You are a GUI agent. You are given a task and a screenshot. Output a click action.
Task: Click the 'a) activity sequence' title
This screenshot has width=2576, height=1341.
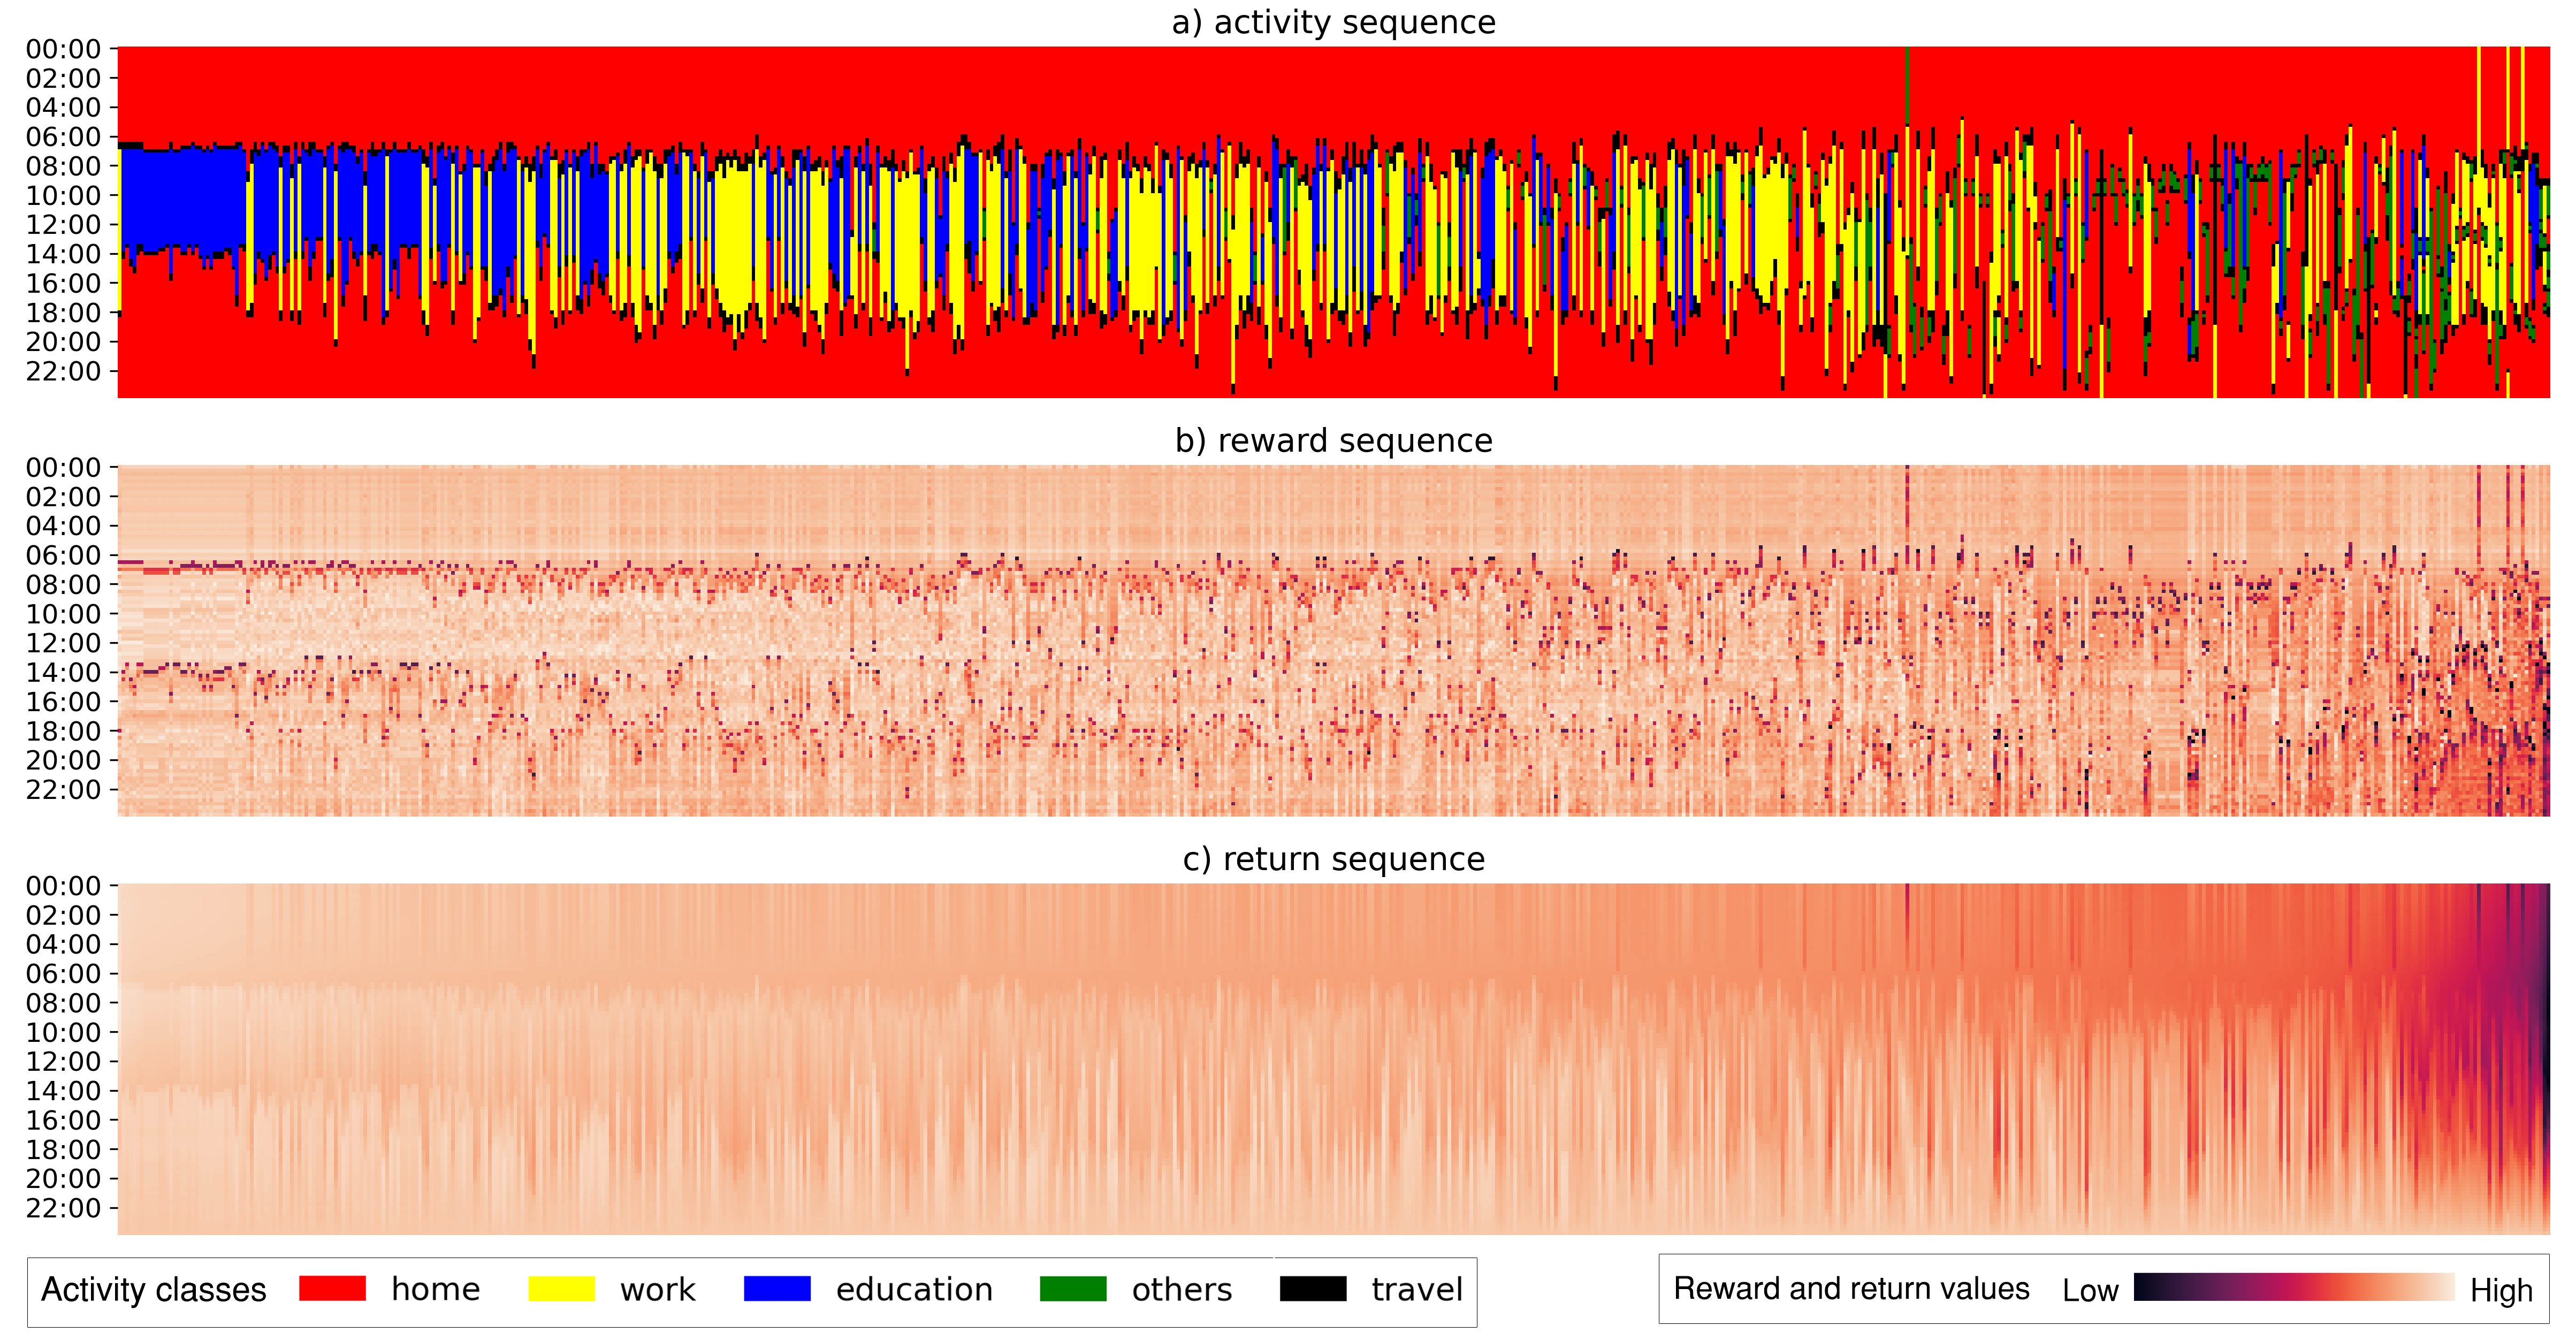point(1333,22)
